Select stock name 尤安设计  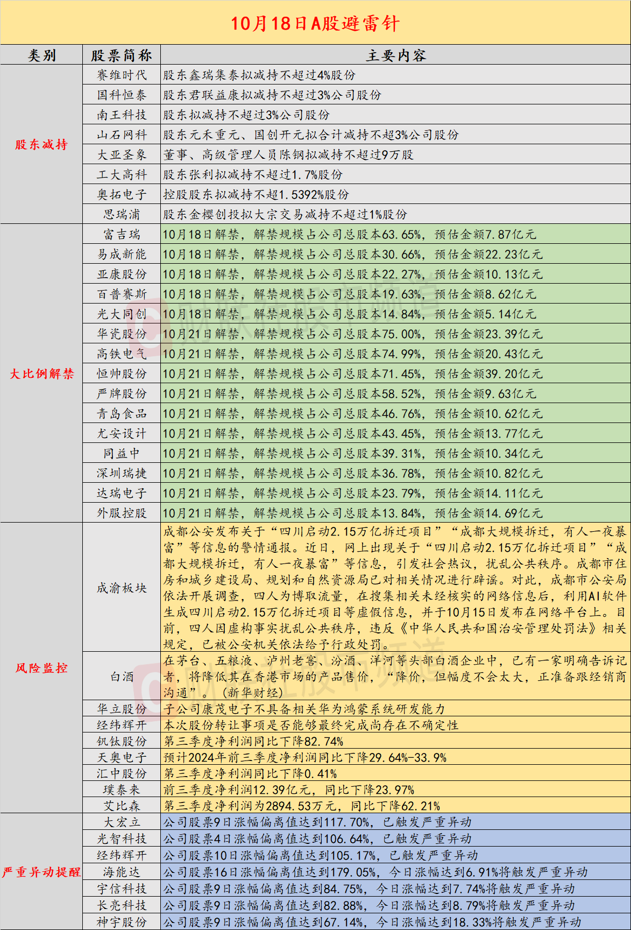pyautogui.click(x=122, y=434)
